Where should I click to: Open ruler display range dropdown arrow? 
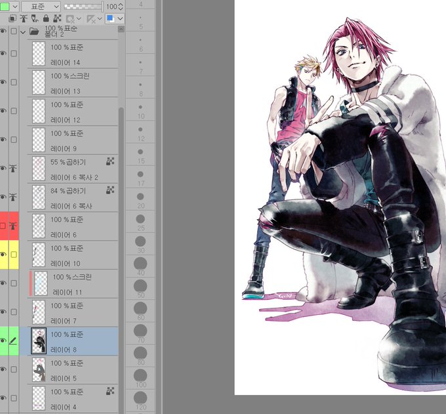point(100,19)
